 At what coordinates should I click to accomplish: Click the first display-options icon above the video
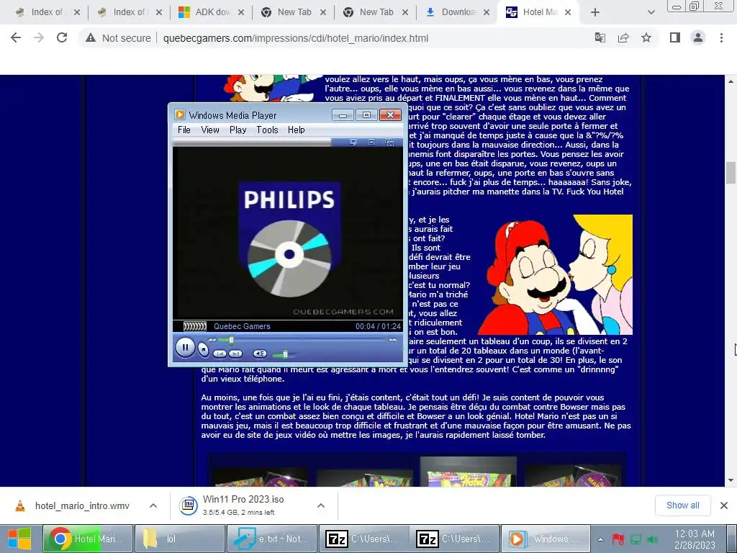pos(353,142)
